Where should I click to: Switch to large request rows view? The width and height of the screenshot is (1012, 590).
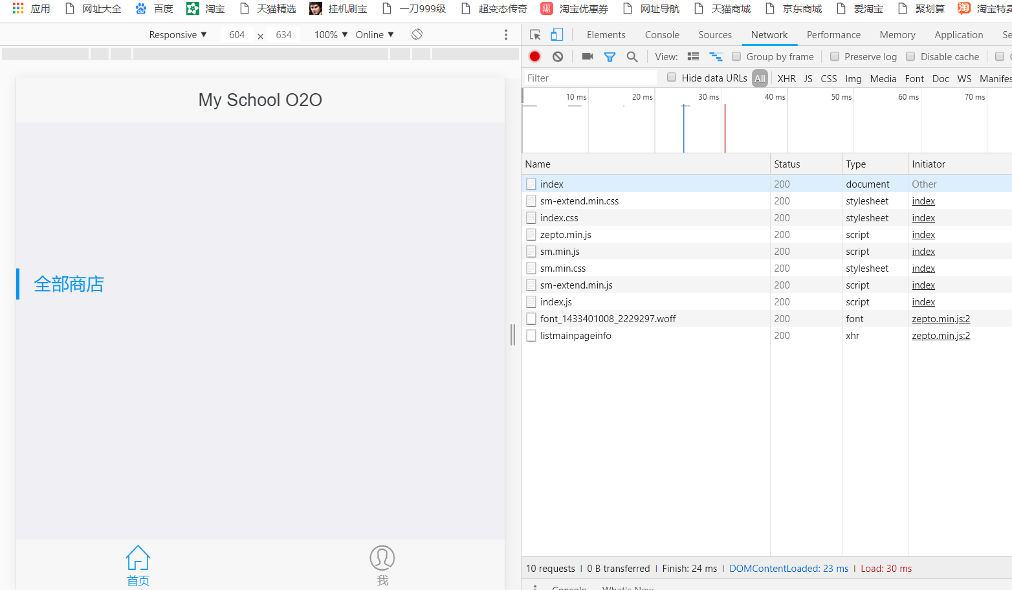pyautogui.click(x=693, y=56)
